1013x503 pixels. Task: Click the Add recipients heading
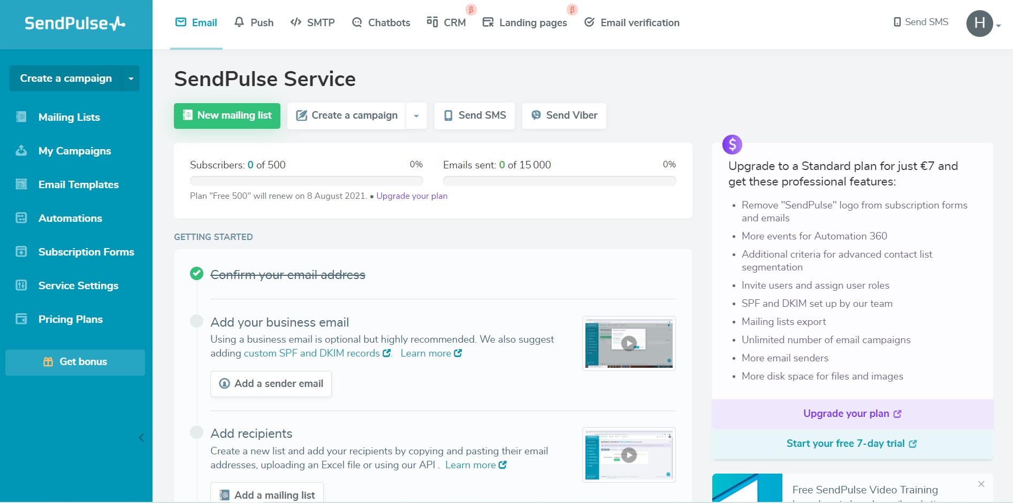(x=251, y=434)
